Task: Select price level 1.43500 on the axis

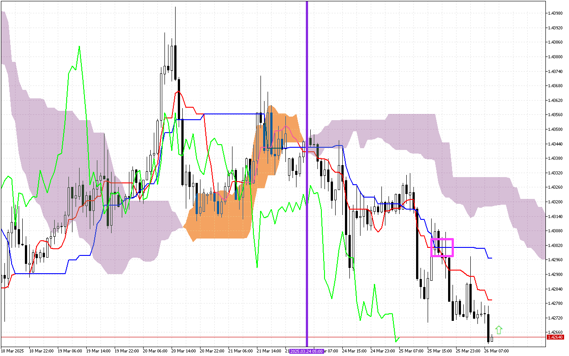Action: (x=556, y=129)
